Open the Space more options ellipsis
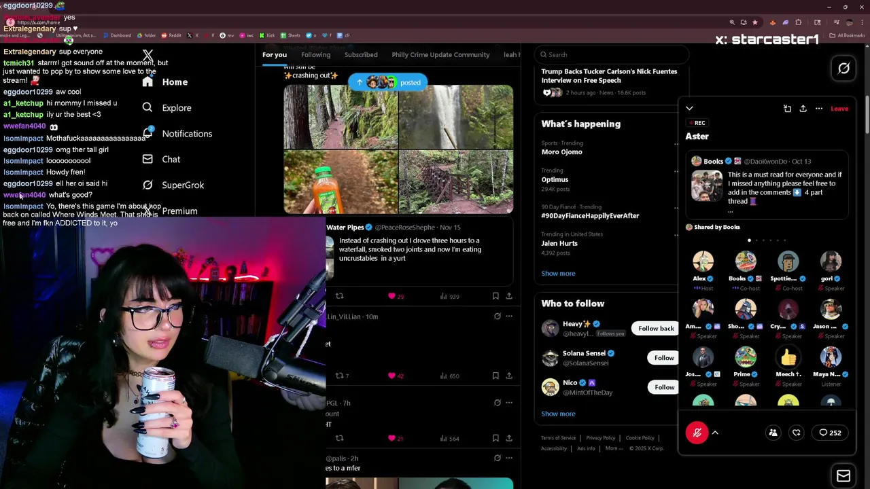The width and height of the screenshot is (870, 489). click(x=819, y=109)
